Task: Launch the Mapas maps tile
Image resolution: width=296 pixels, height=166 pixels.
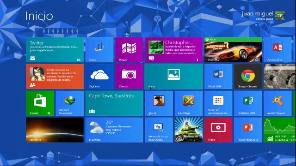Action: click(x=129, y=50)
